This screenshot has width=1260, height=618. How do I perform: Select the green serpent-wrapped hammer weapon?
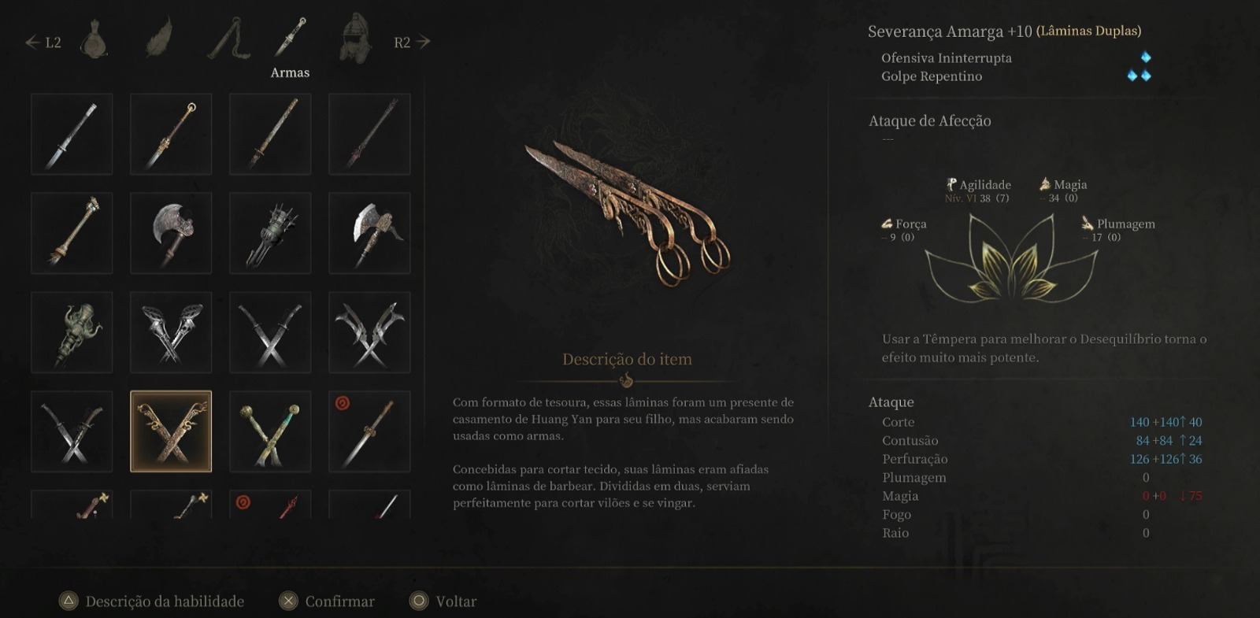coord(72,332)
